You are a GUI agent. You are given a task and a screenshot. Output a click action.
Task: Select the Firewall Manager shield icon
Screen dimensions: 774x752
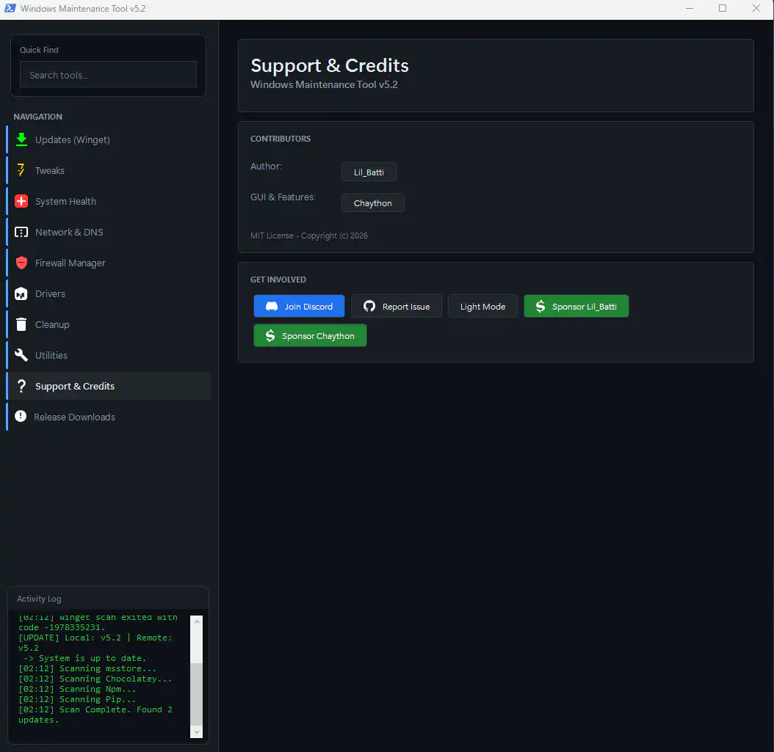(21, 263)
